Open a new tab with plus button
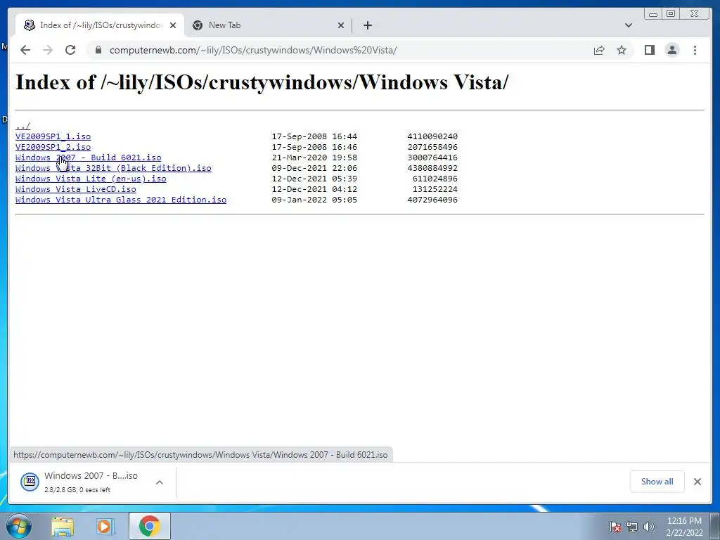The image size is (720, 540). 367,25
